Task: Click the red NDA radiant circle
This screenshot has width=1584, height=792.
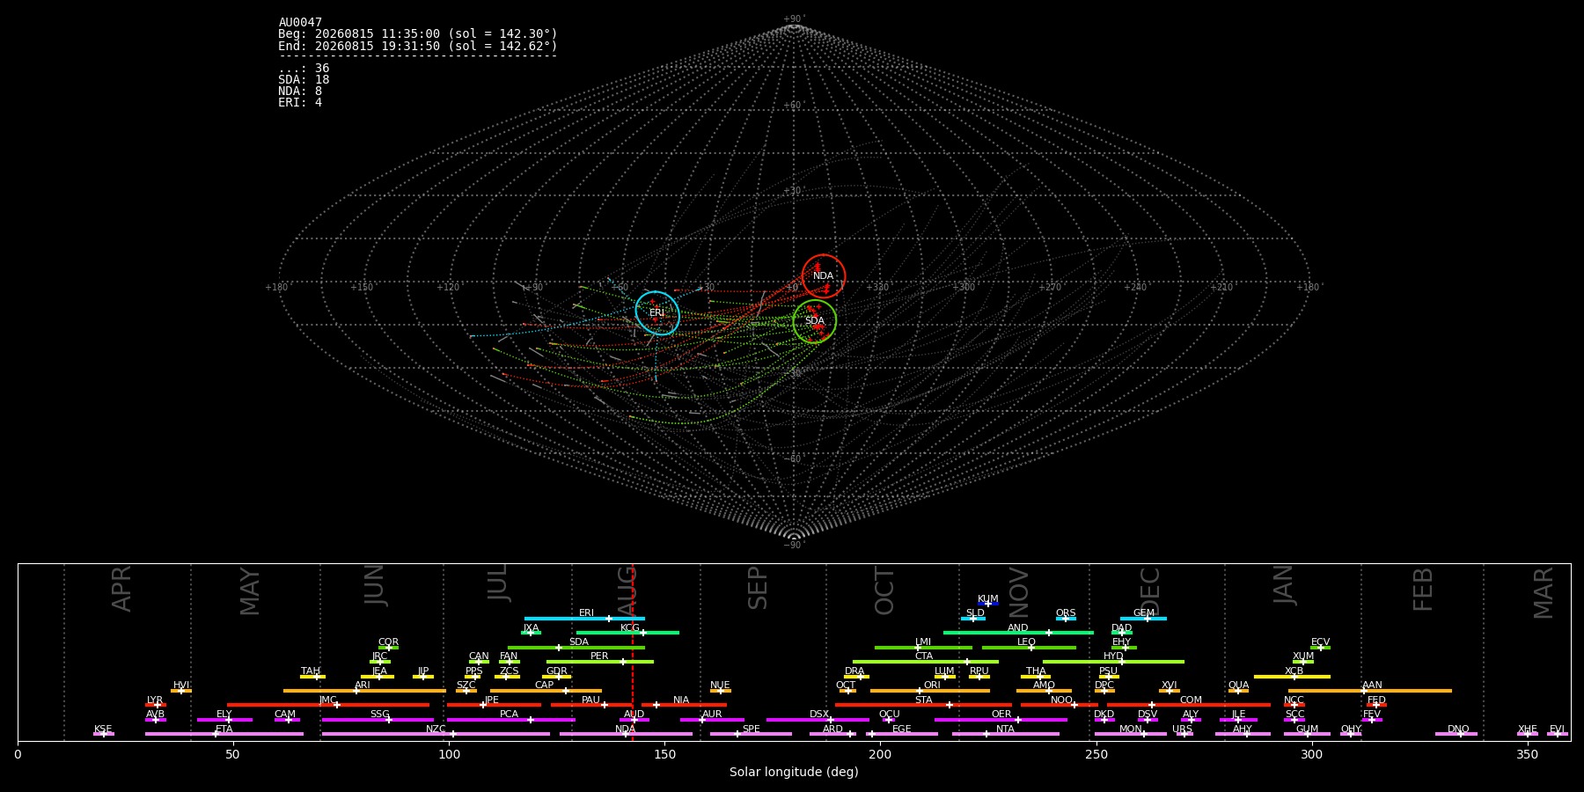Action: pyautogui.click(x=824, y=276)
